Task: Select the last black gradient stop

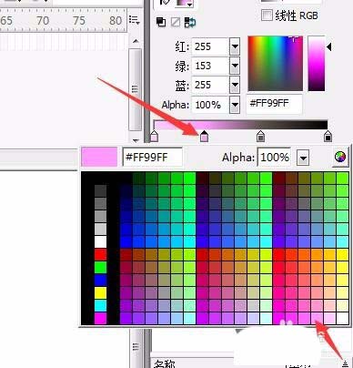Action: click(x=328, y=136)
